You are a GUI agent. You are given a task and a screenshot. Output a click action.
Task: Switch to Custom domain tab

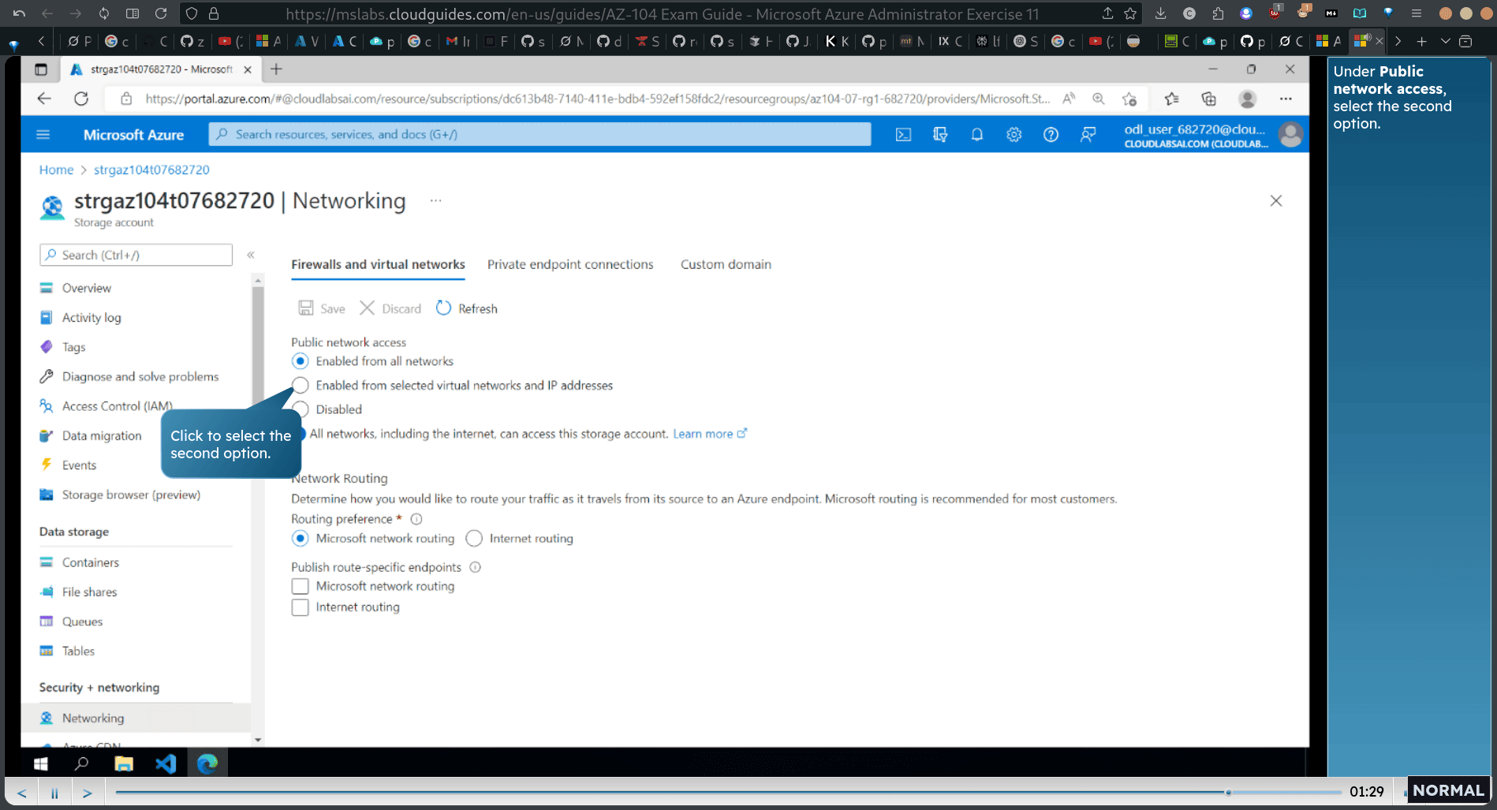click(726, 264)
